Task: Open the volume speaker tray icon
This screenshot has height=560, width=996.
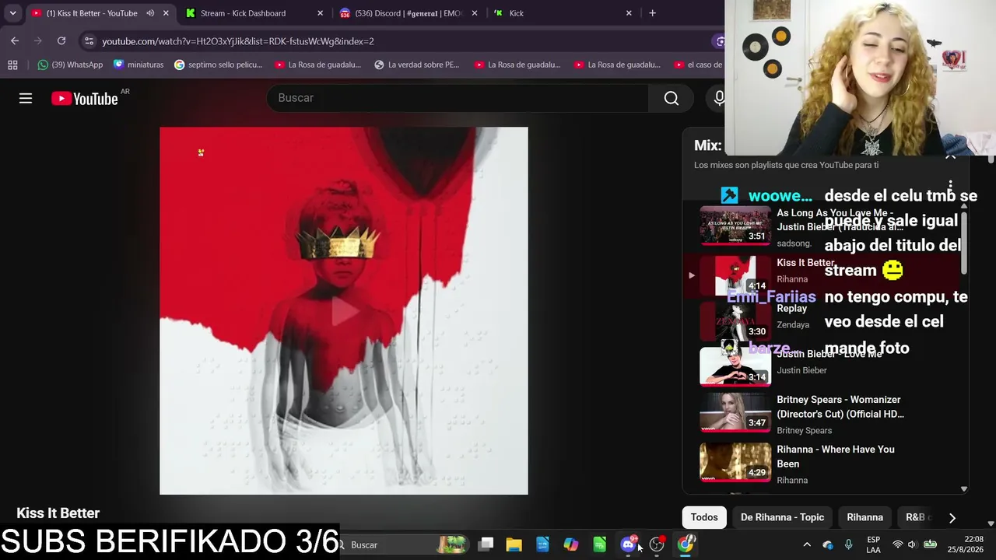Action: coord(912,544)
